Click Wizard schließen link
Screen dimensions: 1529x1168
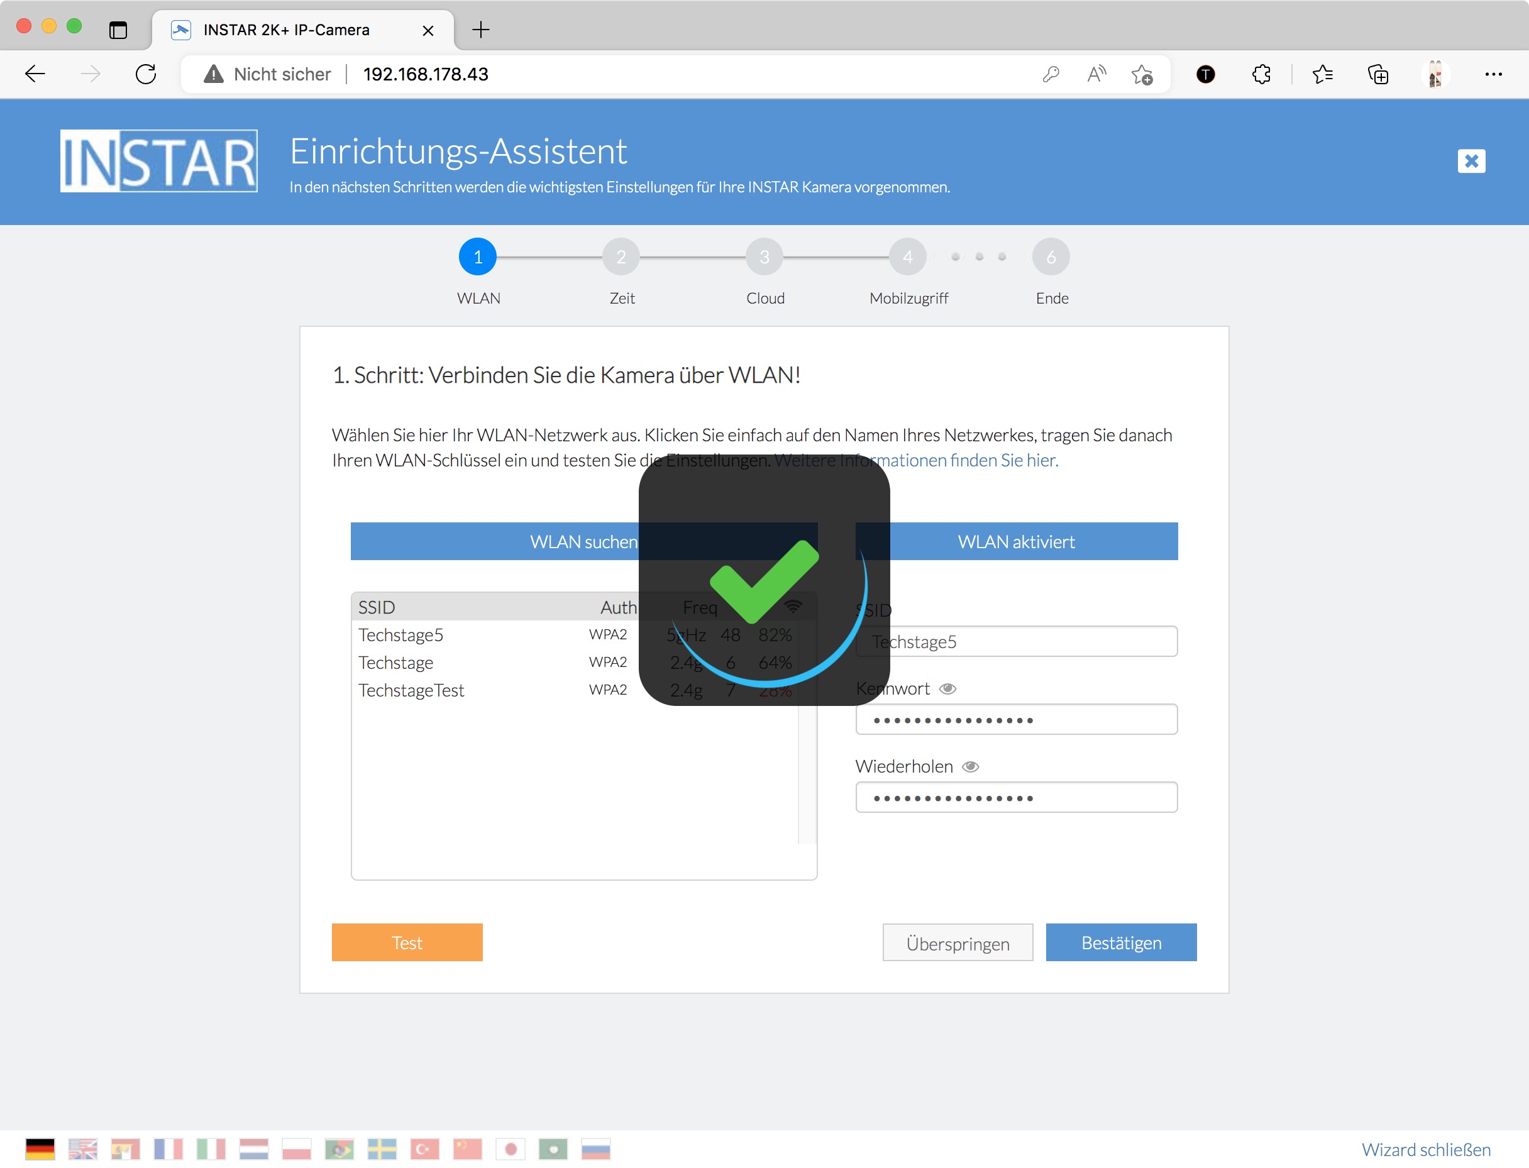click(1425, 1149)
